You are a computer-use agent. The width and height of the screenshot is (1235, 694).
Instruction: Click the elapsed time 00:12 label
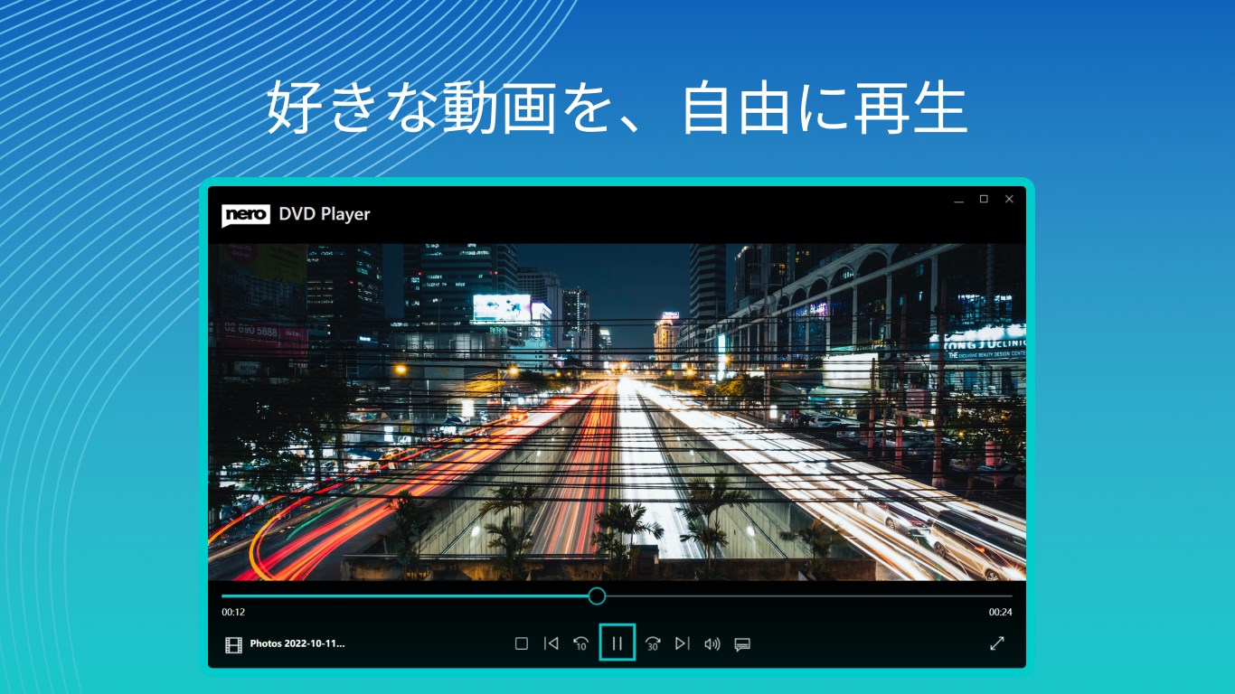click(x=233, y=612)
